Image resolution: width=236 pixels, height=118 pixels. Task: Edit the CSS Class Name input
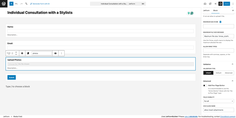219,110
